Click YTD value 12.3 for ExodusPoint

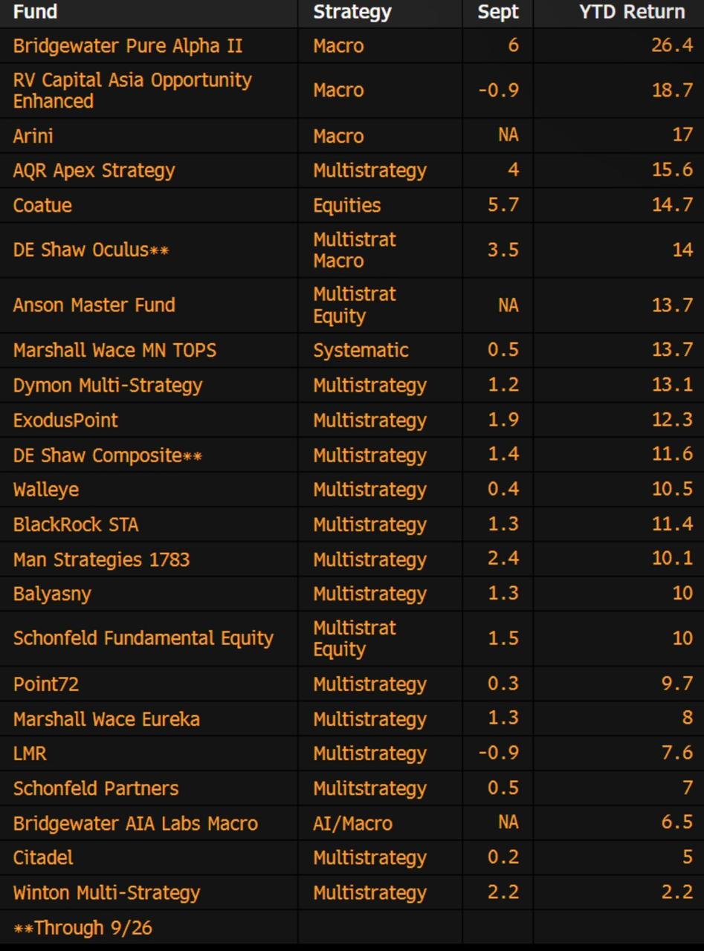(672, 420)
